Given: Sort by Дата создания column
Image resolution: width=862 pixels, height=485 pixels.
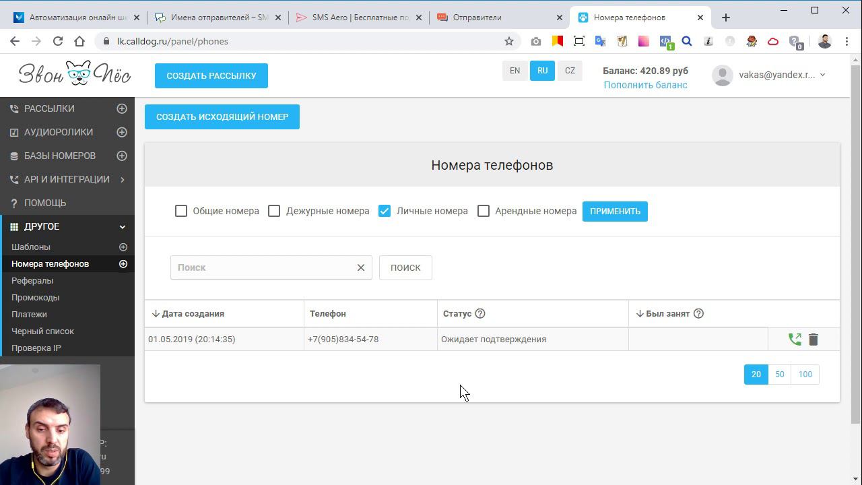Looking at the screenshot, I should 188,313.
